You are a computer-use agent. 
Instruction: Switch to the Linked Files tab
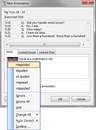(x=47, y=52)
